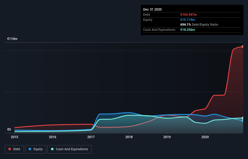Image resolution: width=248 pixels, height=159 pixels.
Task: Click the Dec 31 2020 tooltip date
Action: click(x=152, y=9)
